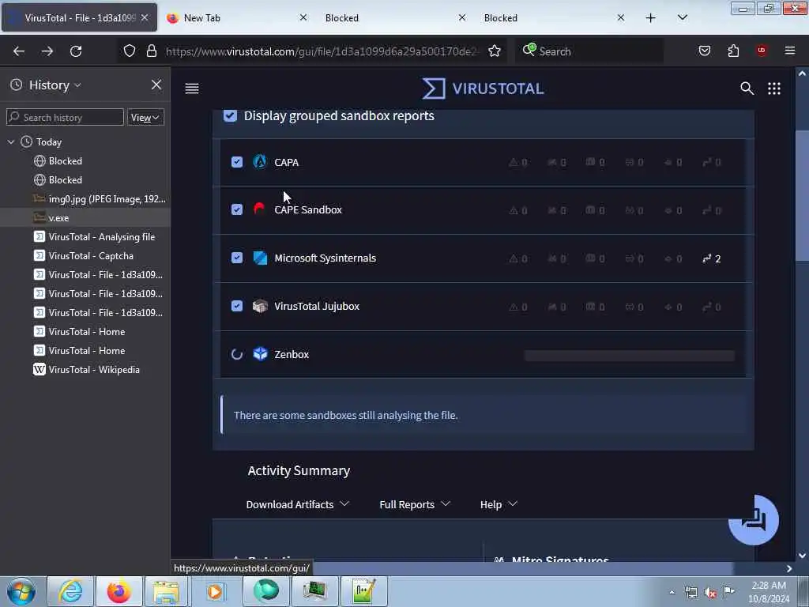
Task: Uncheck the CAPA sandbox checkbox
Action: (237, 162)
